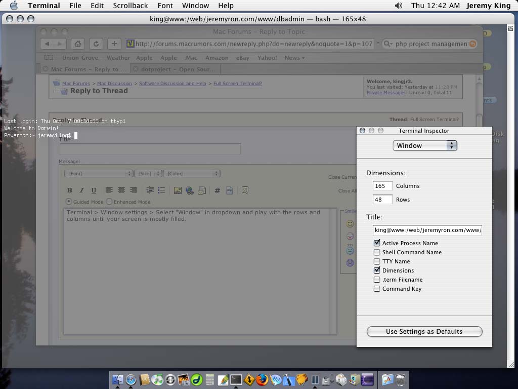Click Safari's Add Bookmark plus button
This screenshot has height=389, width=518.
(x=114, y=44)
